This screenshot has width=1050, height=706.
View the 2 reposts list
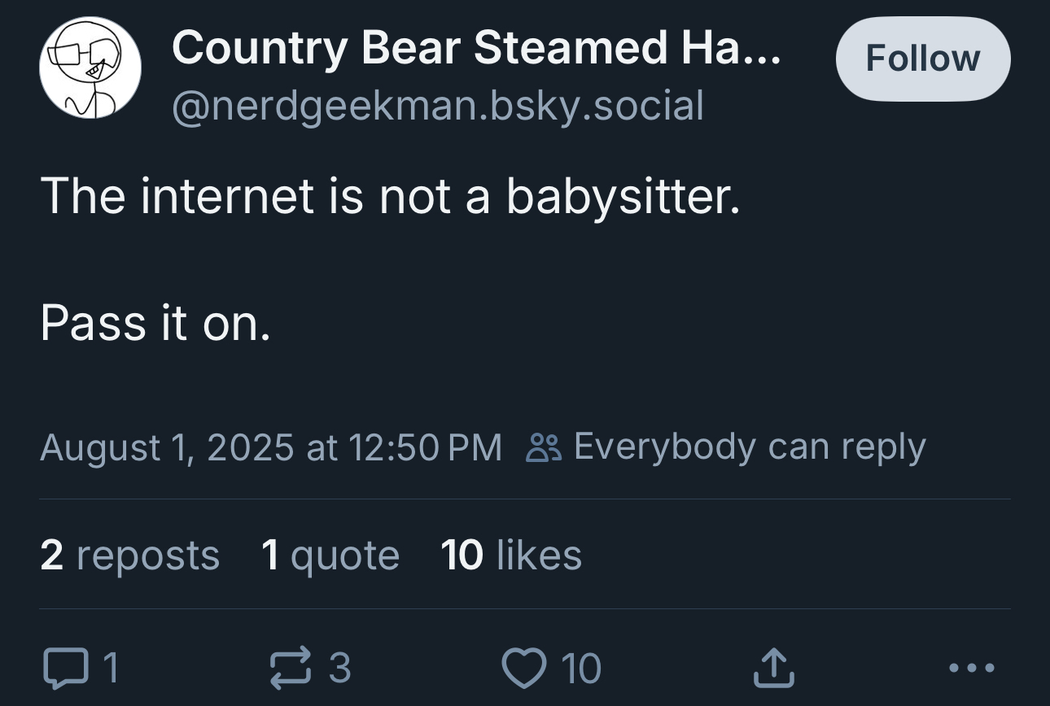pos(129,556)
